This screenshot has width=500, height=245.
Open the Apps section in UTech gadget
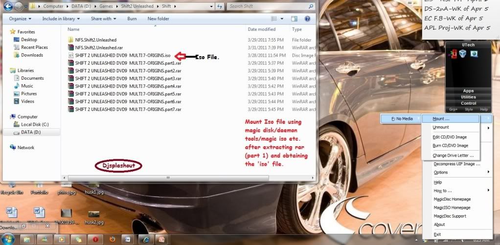point(468,91)
